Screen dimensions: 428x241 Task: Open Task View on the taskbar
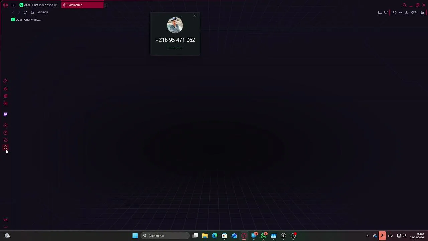click(x=195, y=236)
